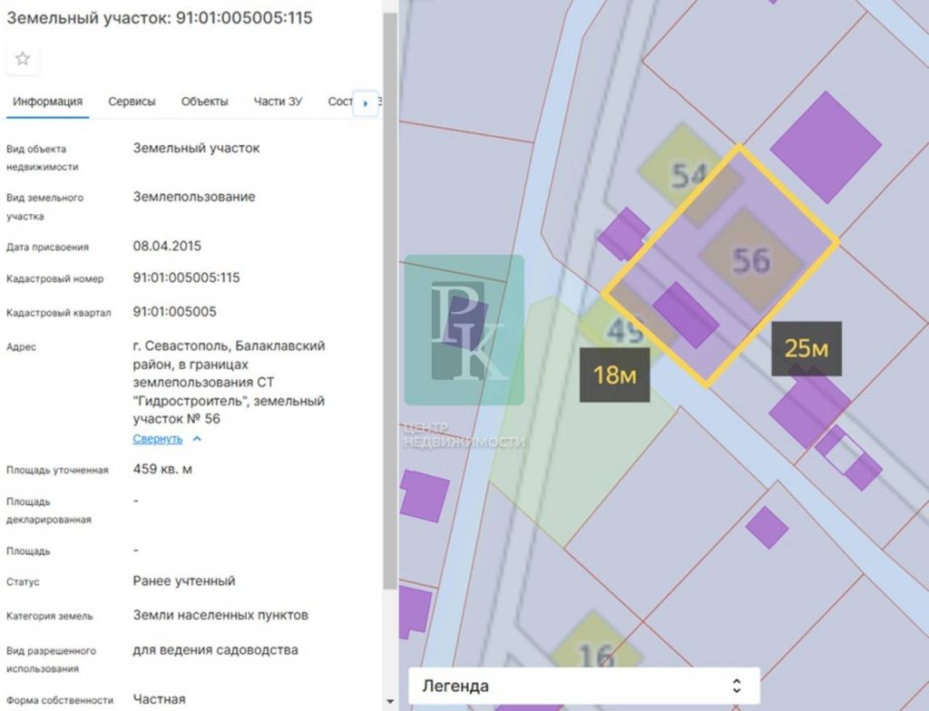Add parcel to favorites with star icon

point(23,59)
